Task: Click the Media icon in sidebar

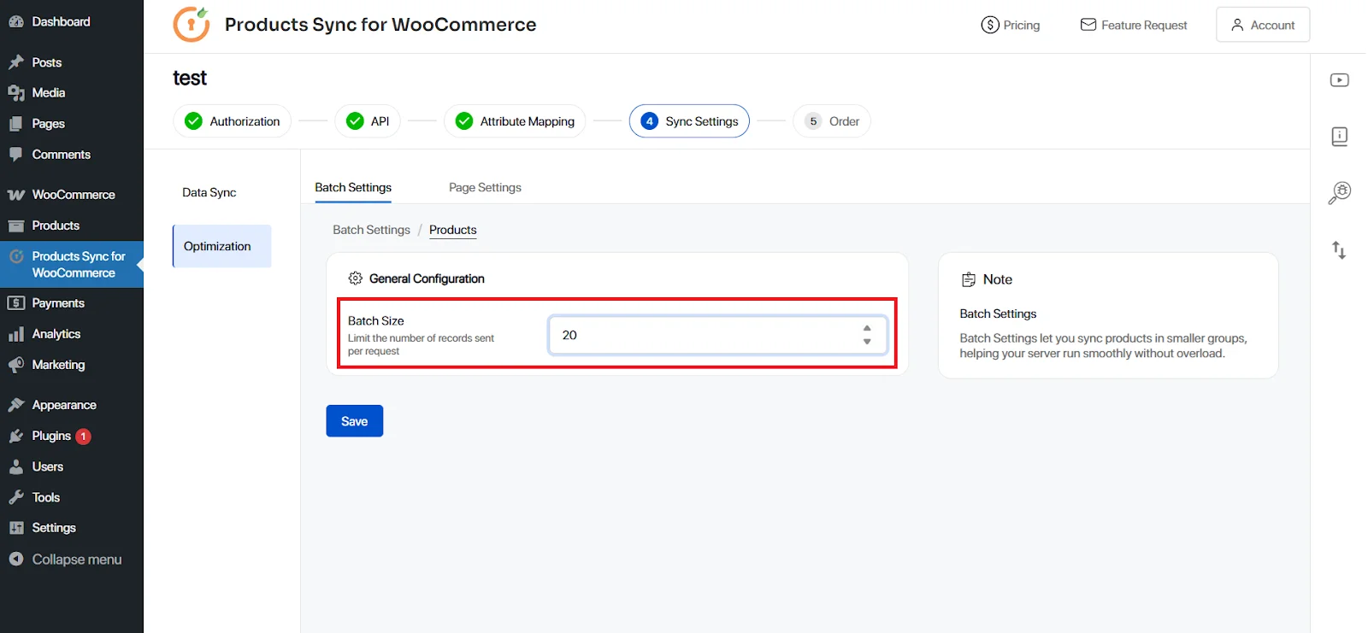Action: click(x=15, y=93)
